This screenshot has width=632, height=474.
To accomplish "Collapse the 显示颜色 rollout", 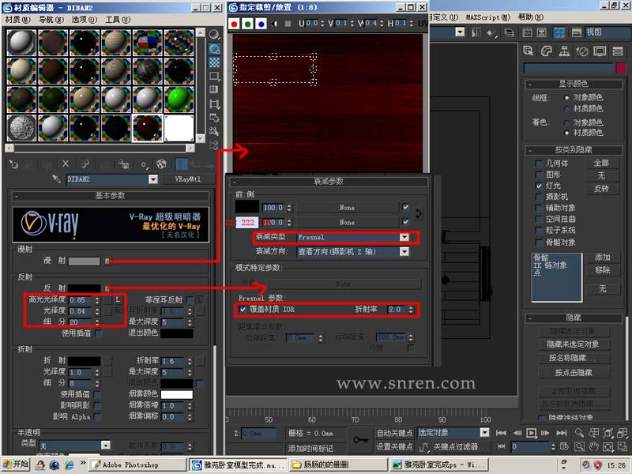I will coord(574,84).
